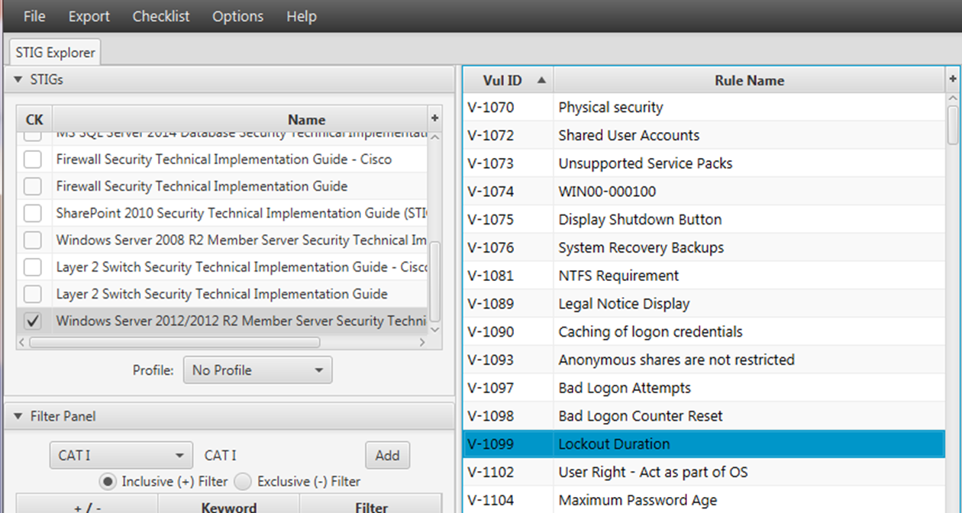Open the Export menu
The image size is (962, 513).
[89, 16]
